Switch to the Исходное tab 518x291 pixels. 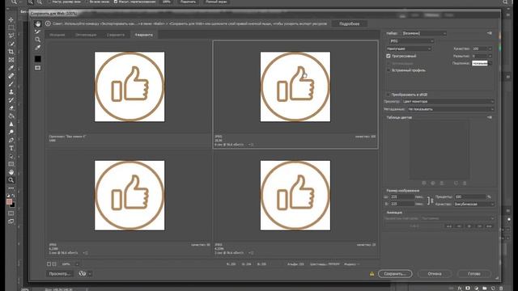[57, 35]
